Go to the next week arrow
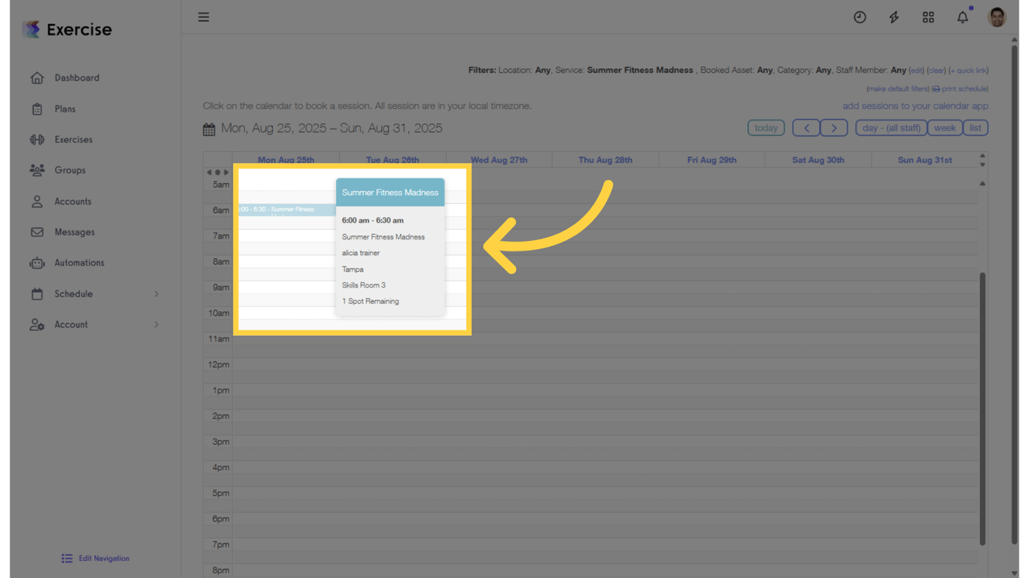Image resolution: width=1029 pixels, height=578 pixels. click(x=834, y=128)
